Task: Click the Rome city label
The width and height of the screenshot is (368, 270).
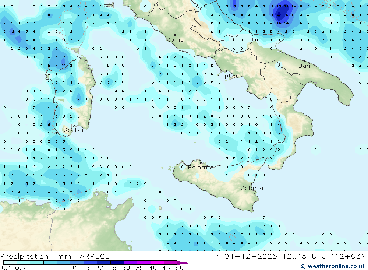Action: 175,40
